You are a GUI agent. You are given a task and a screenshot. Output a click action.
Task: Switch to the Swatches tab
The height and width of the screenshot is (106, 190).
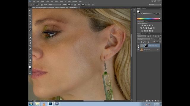144,9
